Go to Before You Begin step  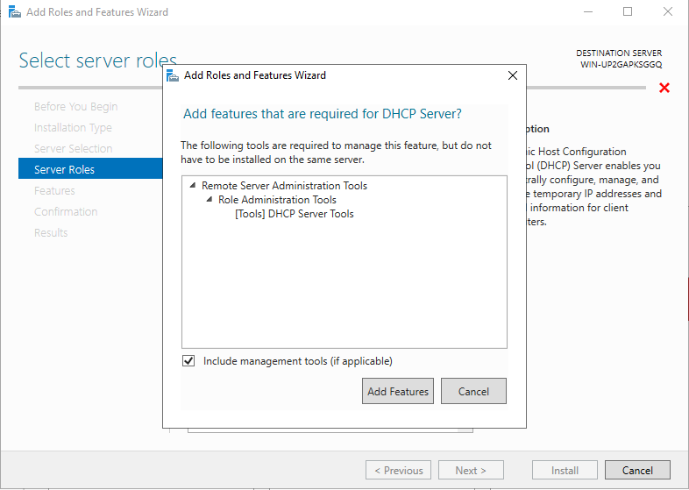[75, 107]
